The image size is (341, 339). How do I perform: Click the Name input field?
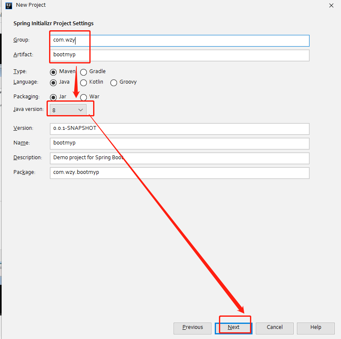click(x=180, y=144)
